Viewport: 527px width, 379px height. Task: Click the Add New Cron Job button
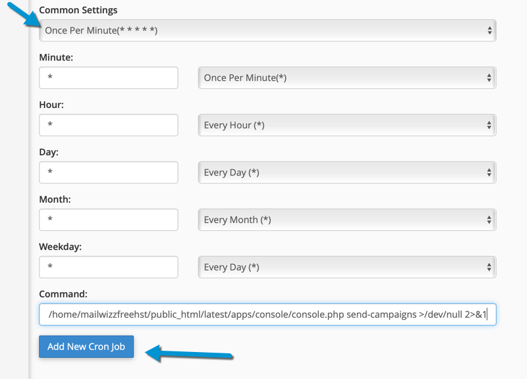click(x=86, y=347)
